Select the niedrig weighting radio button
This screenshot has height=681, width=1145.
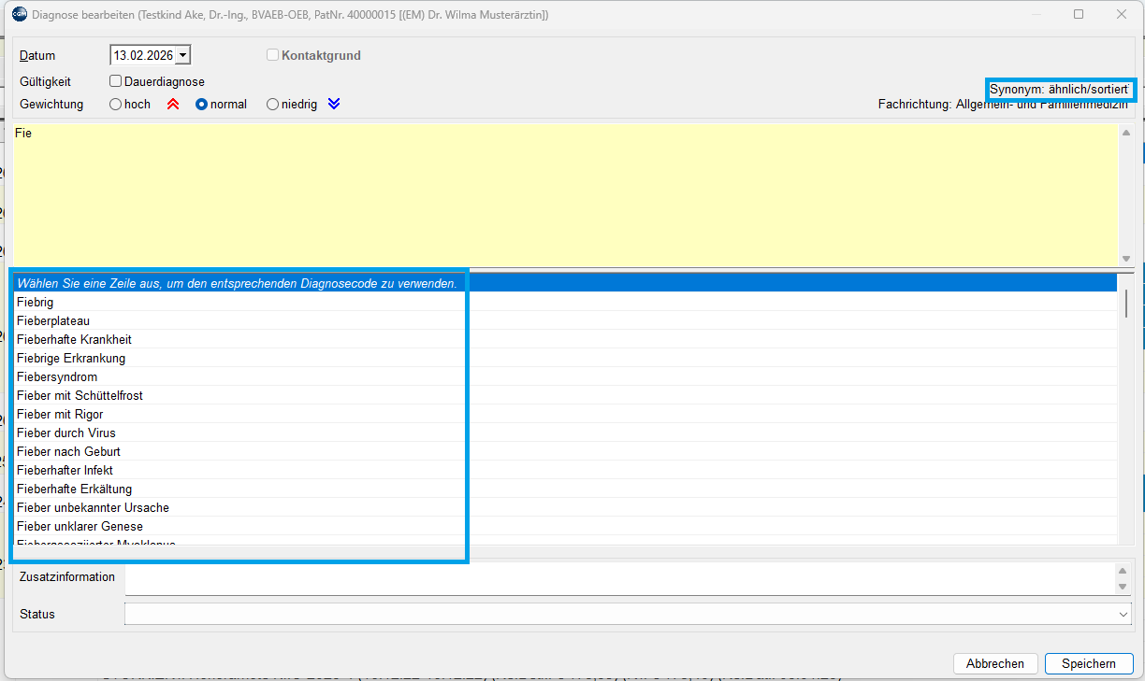[x=273, y=105]
